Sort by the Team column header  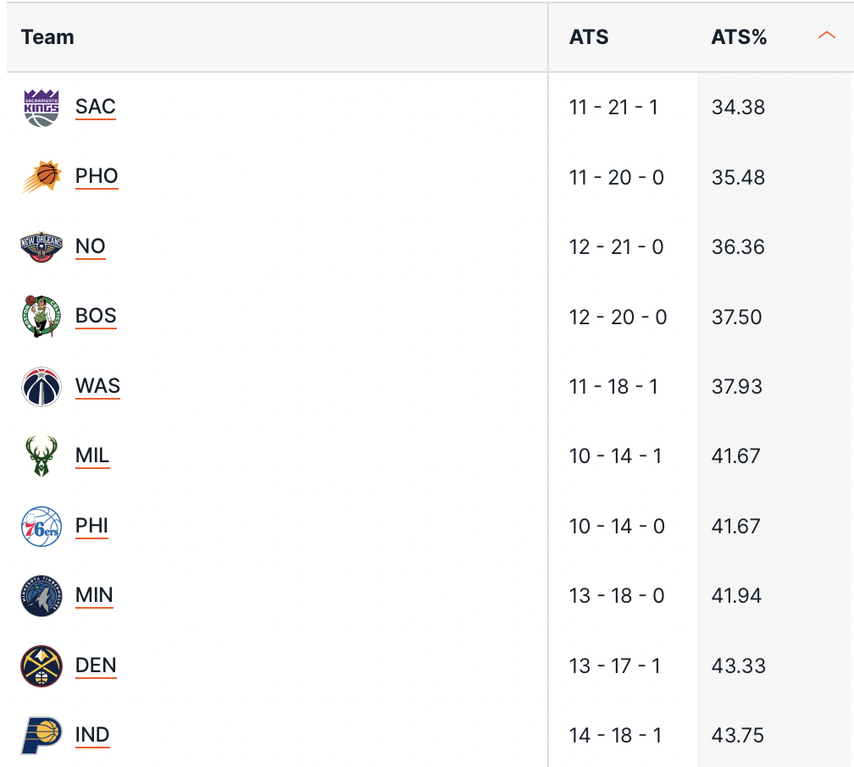47,37
